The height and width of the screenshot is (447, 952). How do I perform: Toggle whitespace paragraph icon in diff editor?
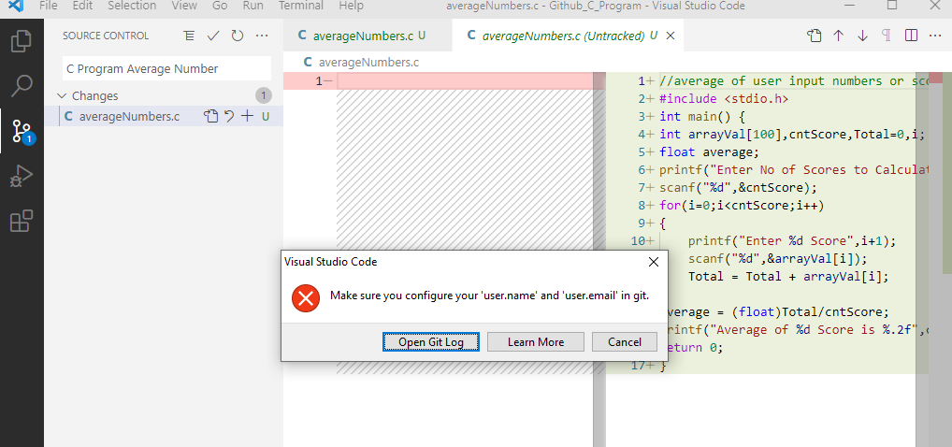tap(887, 36)
